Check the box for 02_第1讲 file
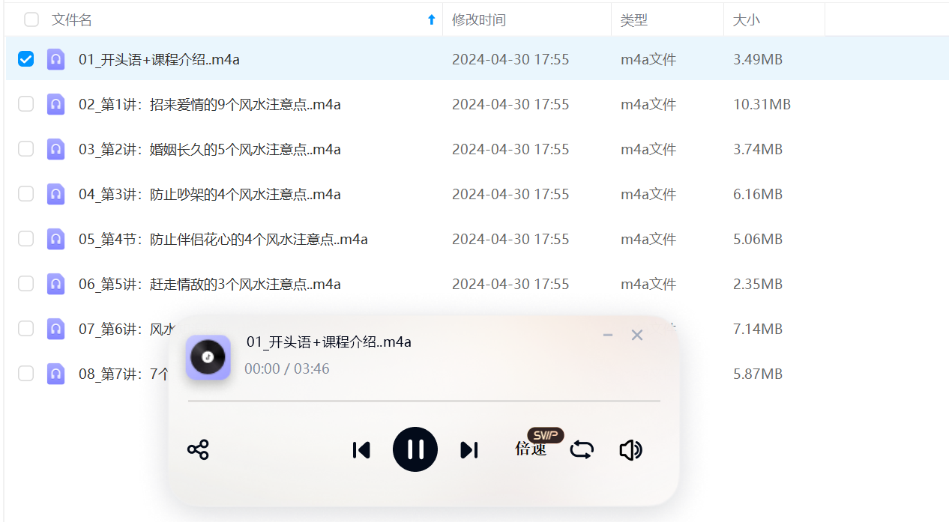This screenshot has width=949, height=522. point(26,104)
